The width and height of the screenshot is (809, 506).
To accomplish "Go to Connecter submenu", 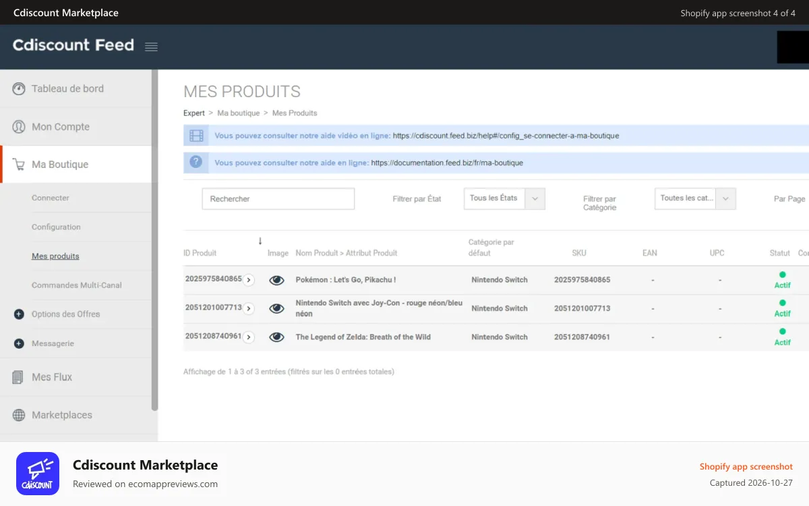I will point(51,198).
